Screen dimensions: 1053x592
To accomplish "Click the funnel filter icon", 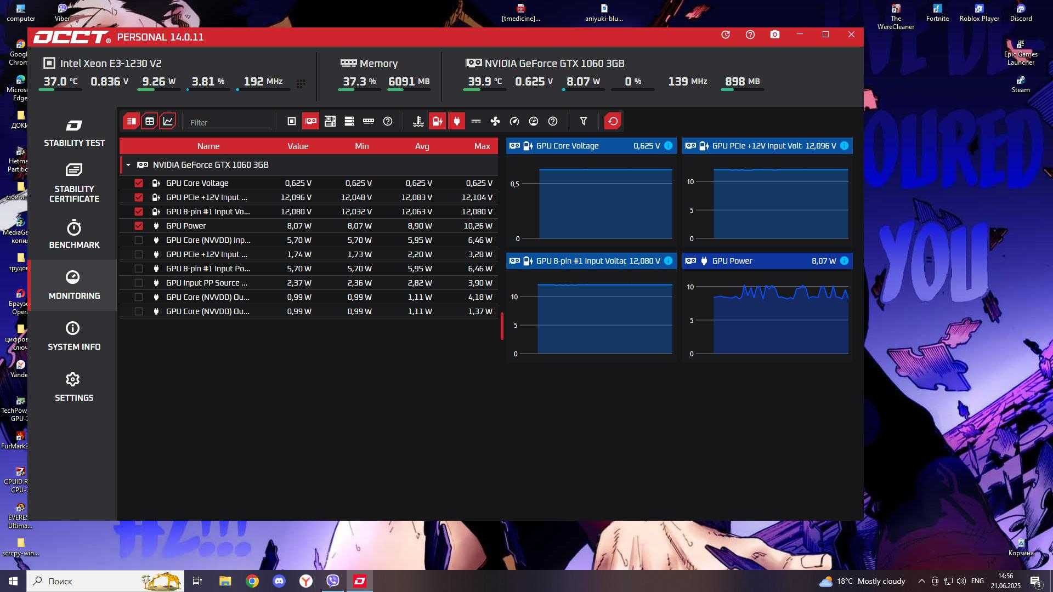I will click(584, 121).
